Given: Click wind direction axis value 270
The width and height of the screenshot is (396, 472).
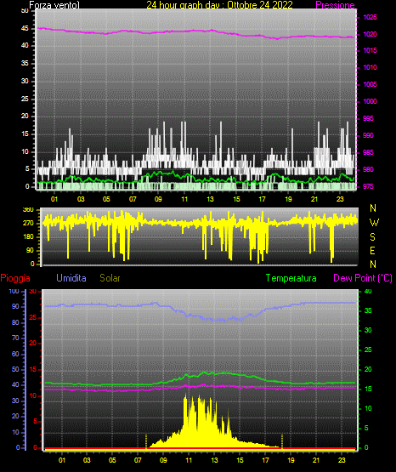Looking at the screenshot, I should (x=28, y=223).
